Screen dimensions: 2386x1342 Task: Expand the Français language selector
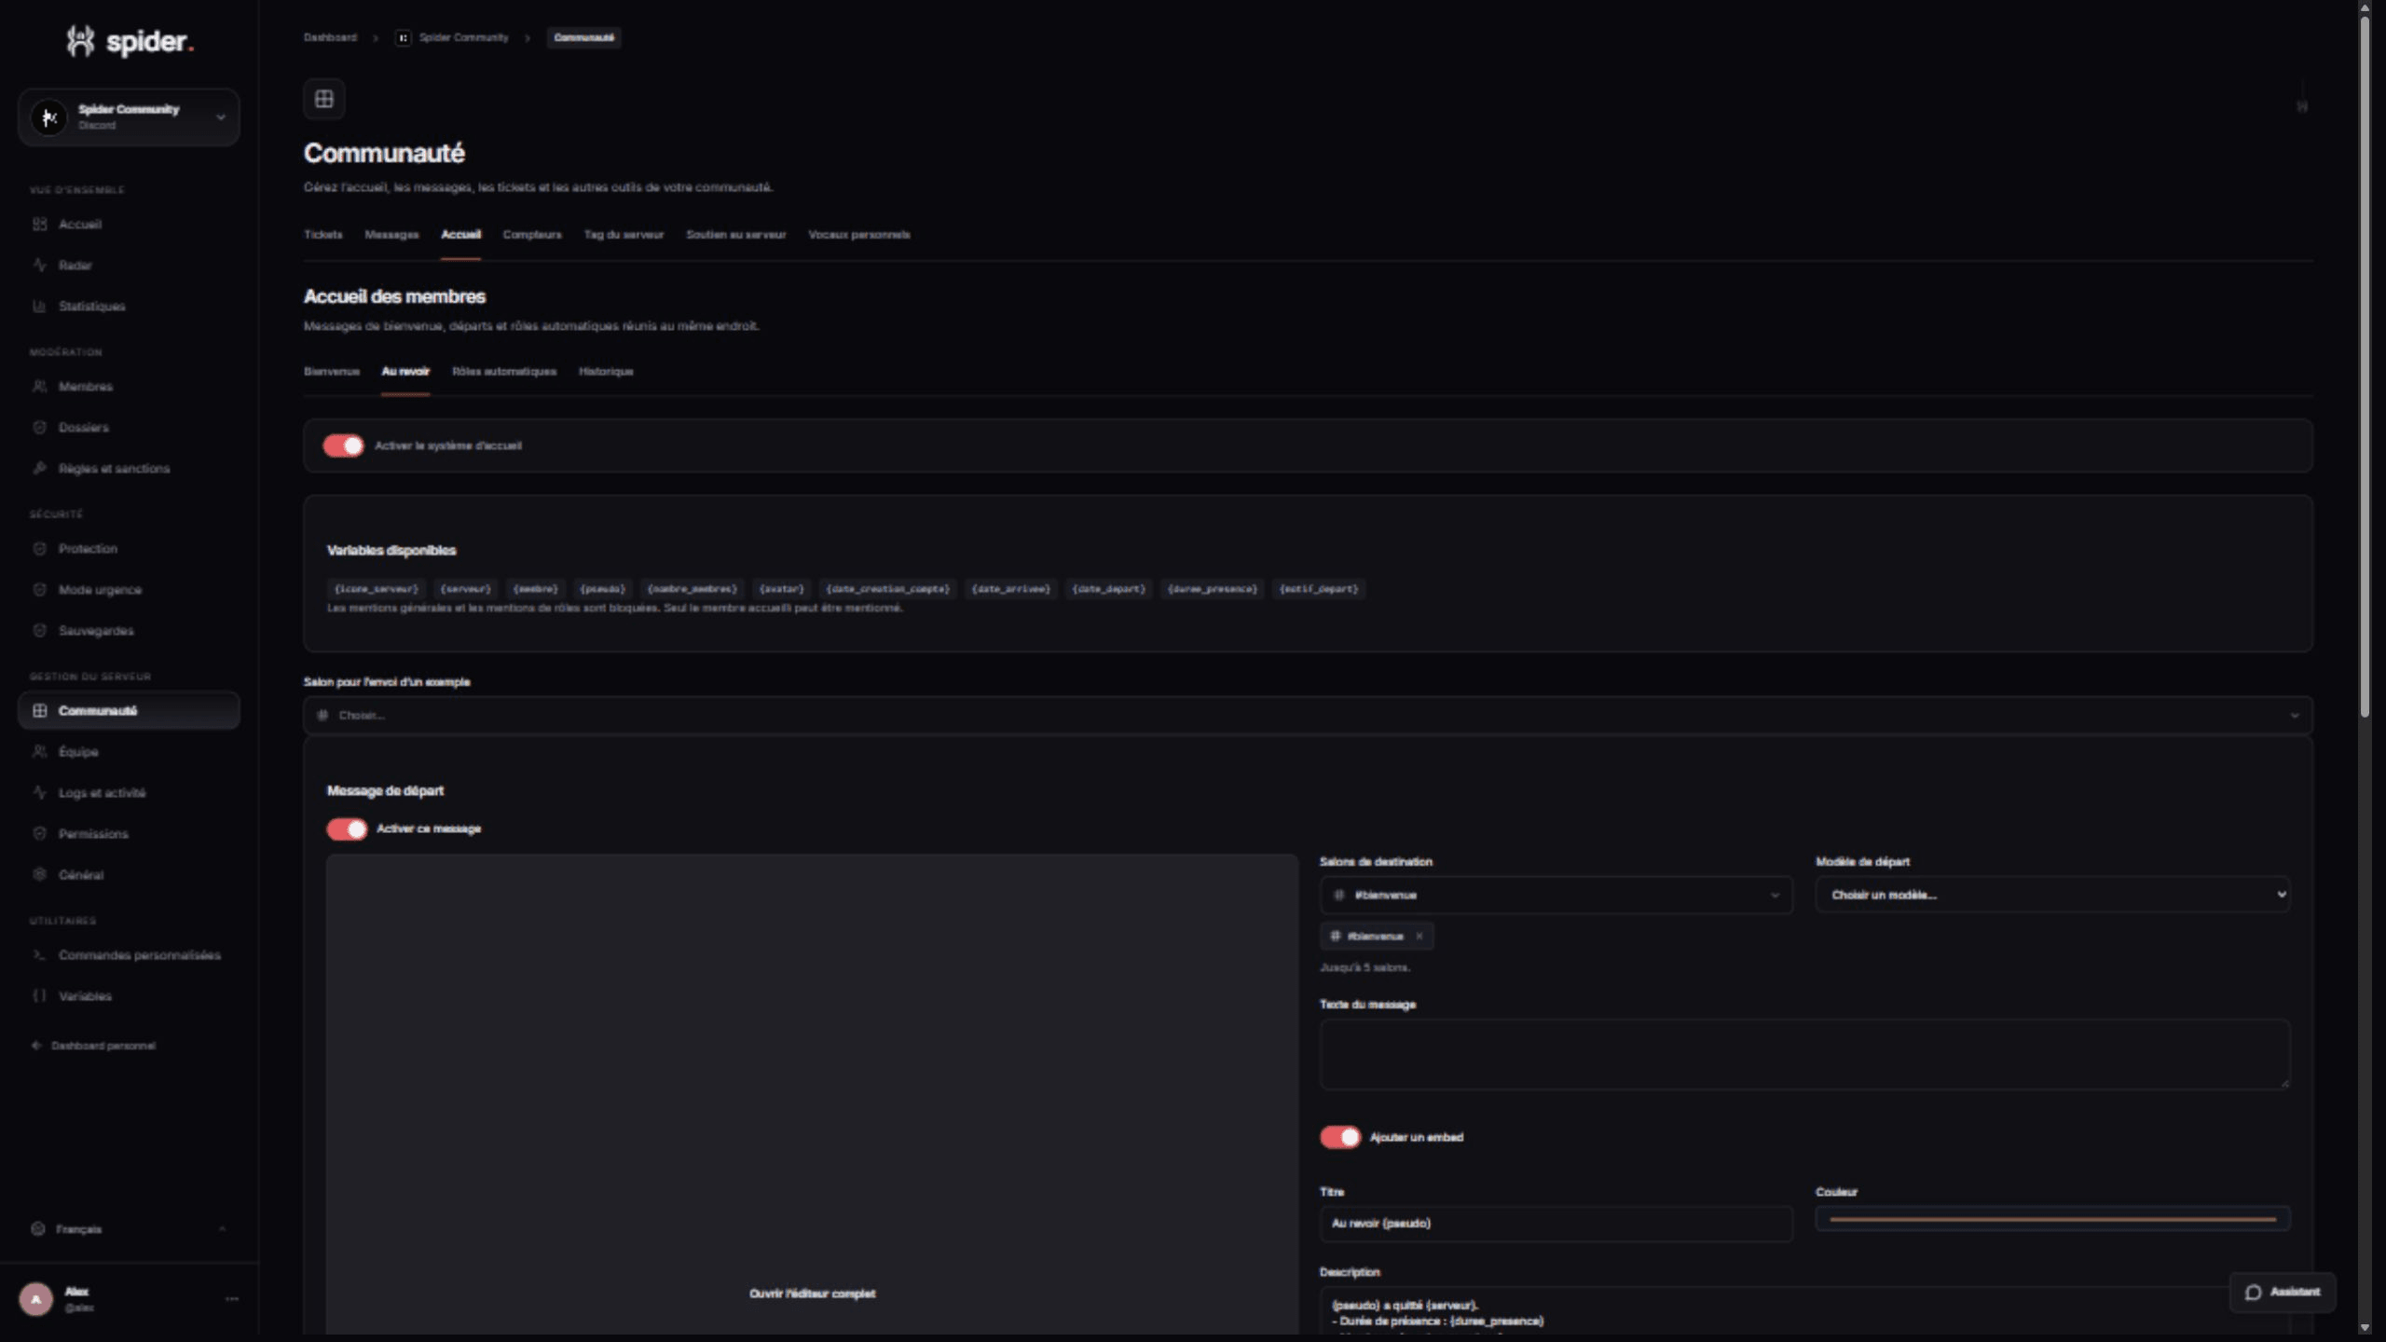(x=129, y=1229)
